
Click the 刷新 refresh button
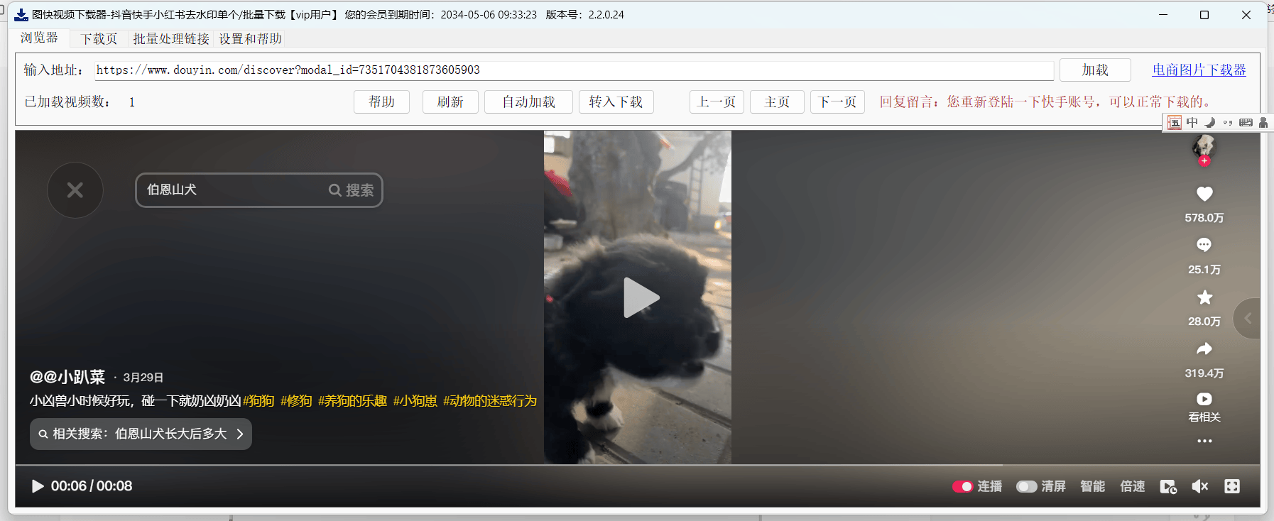(450, 102)
